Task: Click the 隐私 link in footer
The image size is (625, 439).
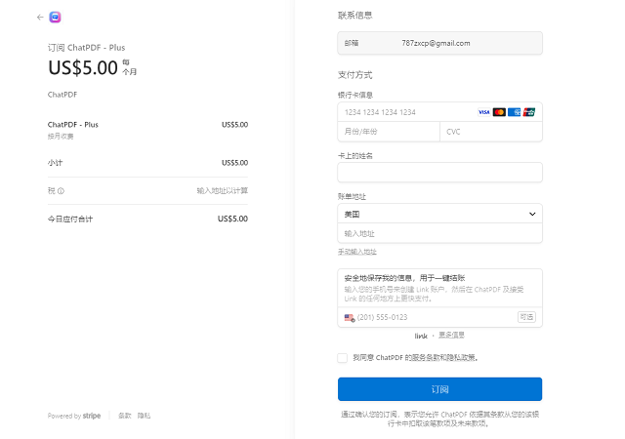Action: pos(144,416)
